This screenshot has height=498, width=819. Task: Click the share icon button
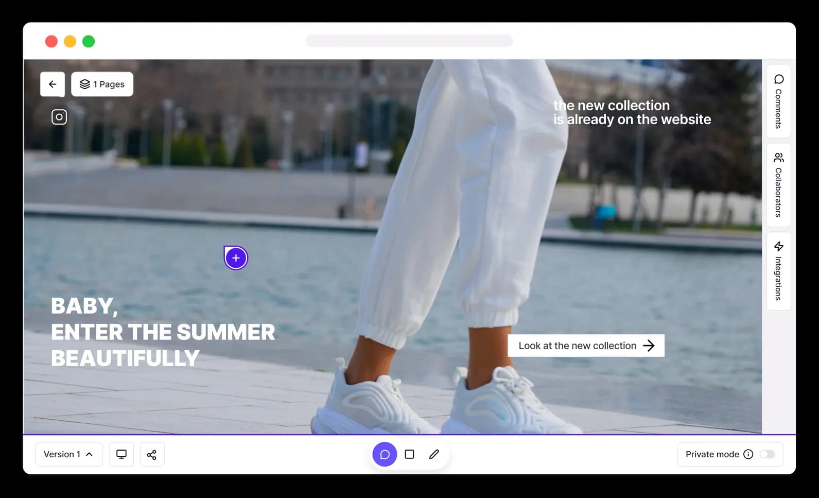pyautogui.click(x=152, y=454)
